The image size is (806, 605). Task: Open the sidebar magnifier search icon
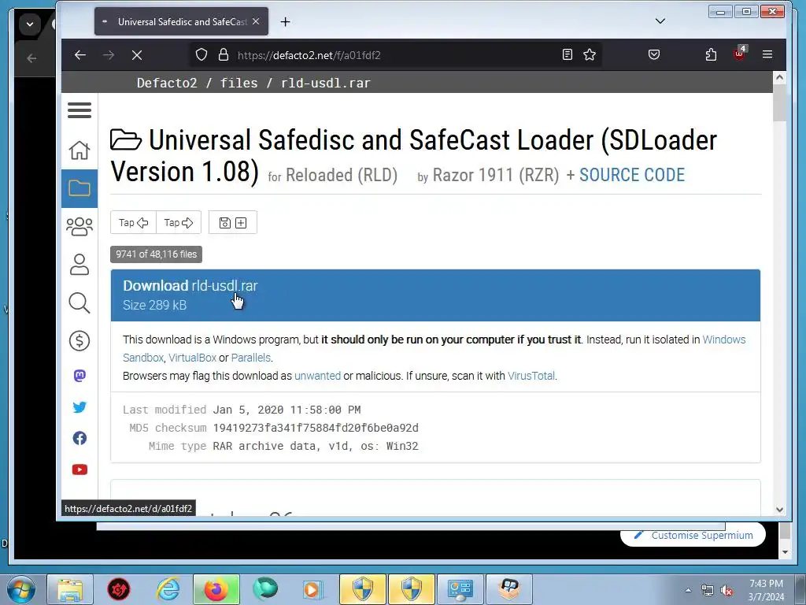[x=79, y=302]
